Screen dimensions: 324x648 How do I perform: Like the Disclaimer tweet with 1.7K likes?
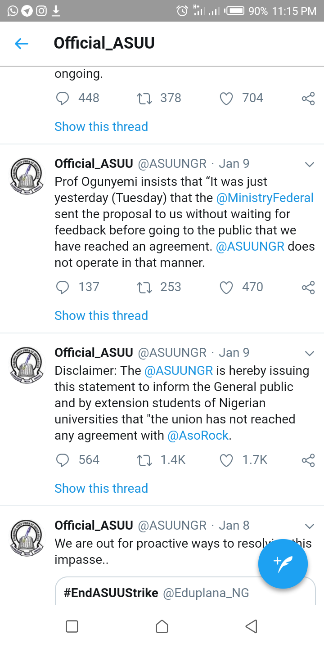226,460
